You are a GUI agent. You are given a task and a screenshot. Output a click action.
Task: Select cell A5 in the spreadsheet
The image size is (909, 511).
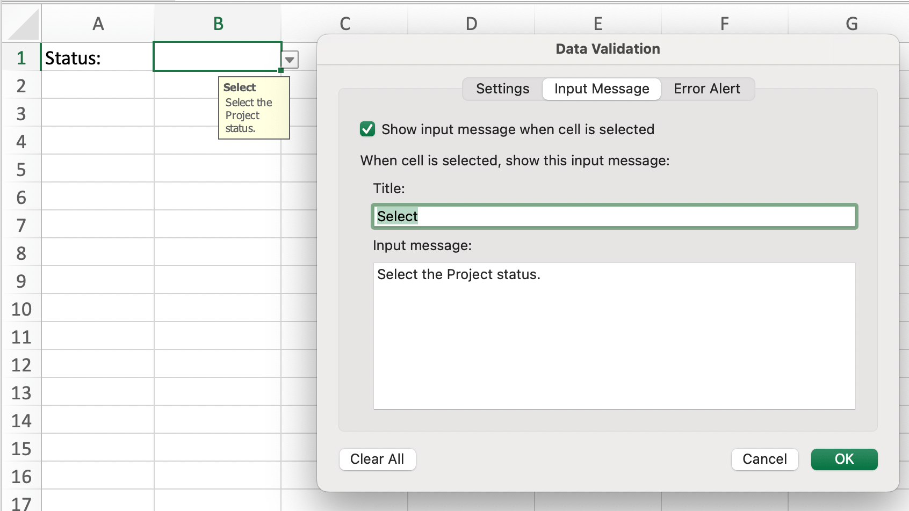tap(98, 170)
